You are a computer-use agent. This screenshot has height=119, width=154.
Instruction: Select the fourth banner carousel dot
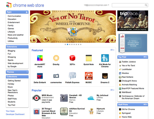tap(72, 44)
